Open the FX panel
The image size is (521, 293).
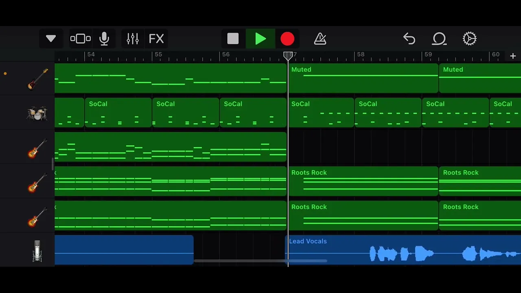click(x=156, y=39)
